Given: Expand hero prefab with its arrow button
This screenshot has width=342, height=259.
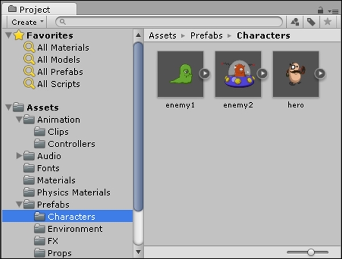Looking at the screenshot, I should coord(320,73).
